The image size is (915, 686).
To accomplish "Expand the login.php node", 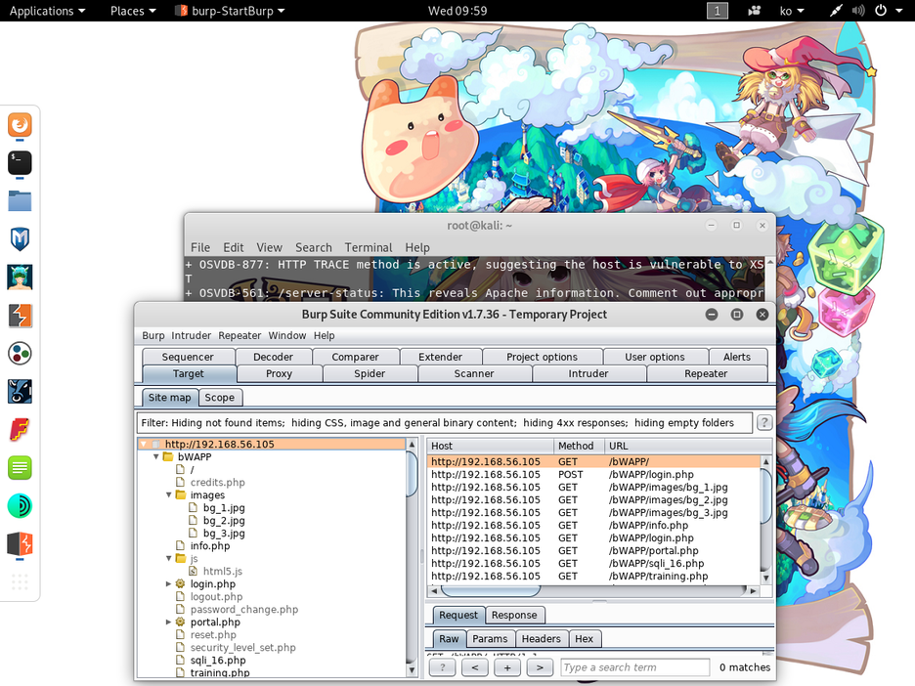I will tap(169, 584).
